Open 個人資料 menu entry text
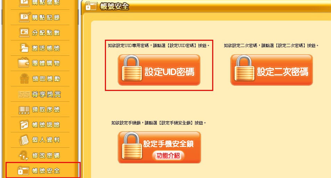331x178 pixels. tap(46, 140)
